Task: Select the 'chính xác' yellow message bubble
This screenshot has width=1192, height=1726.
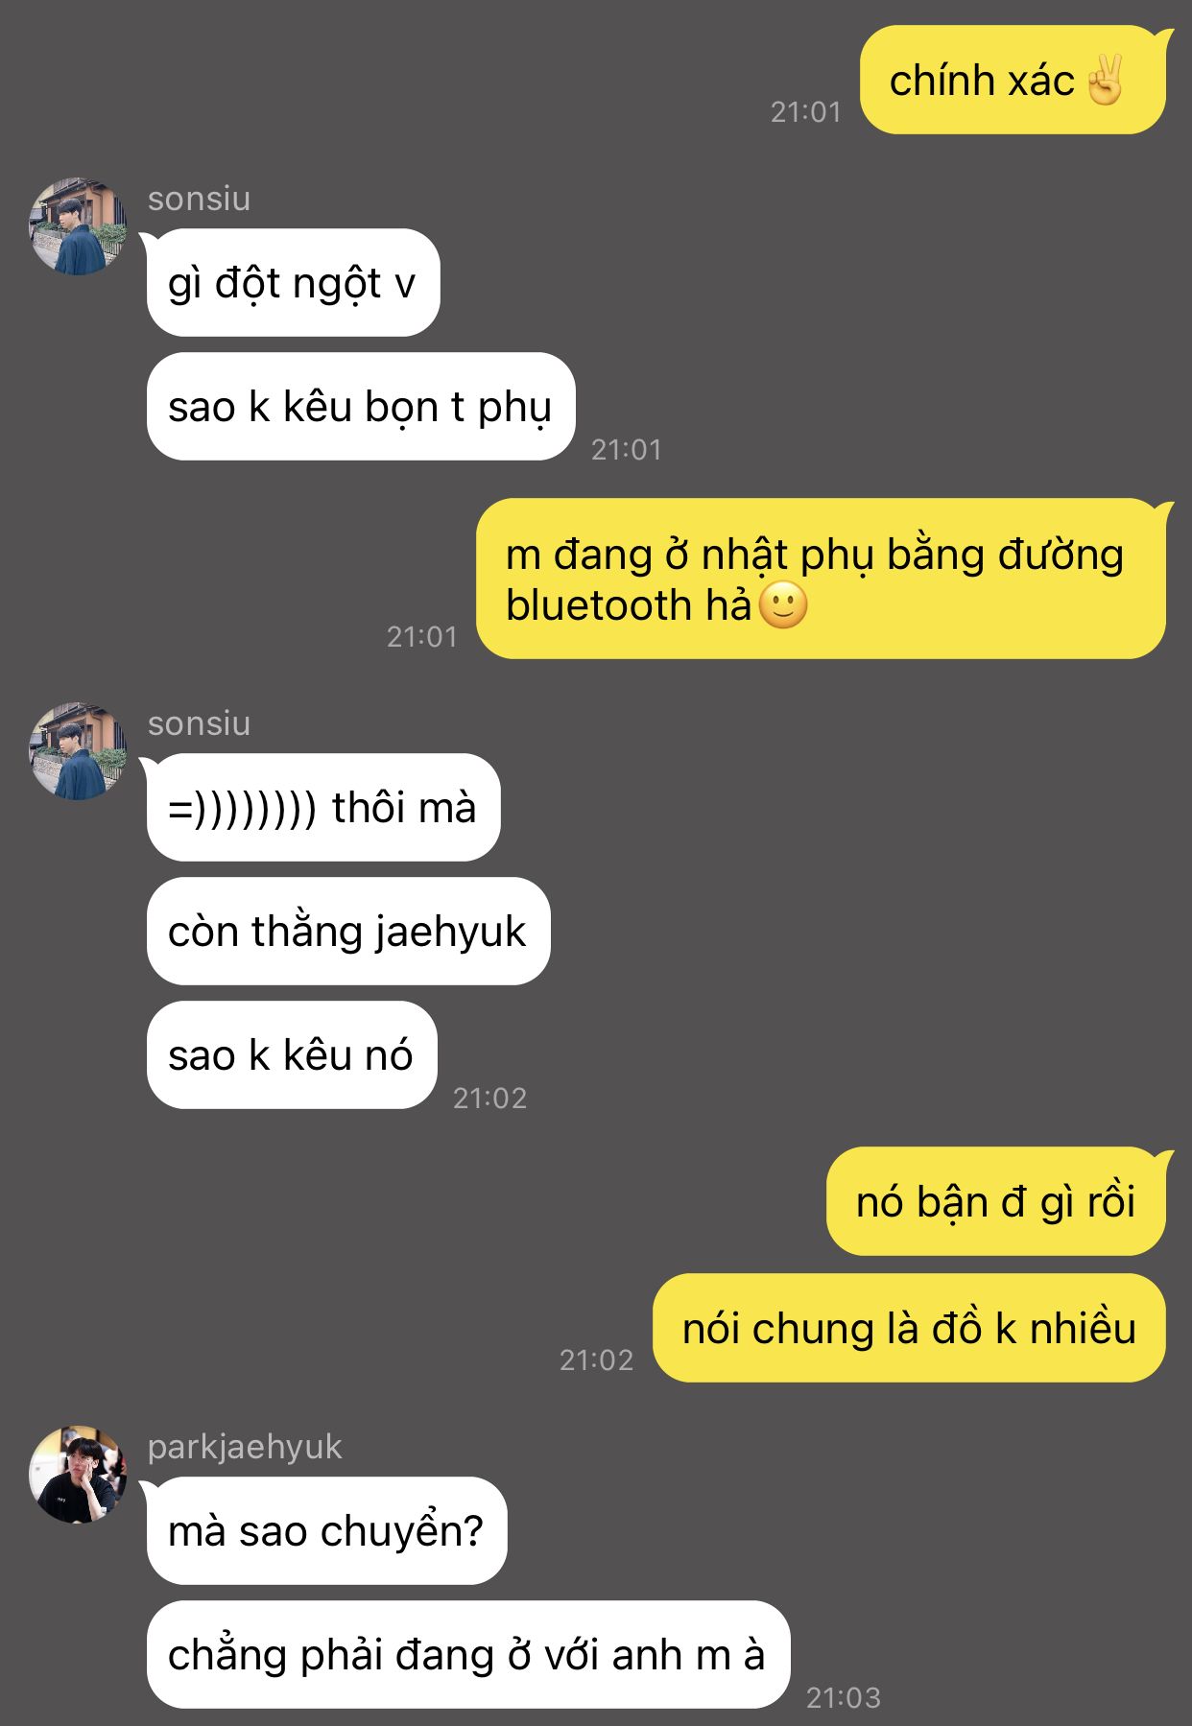Action: 1013,81
